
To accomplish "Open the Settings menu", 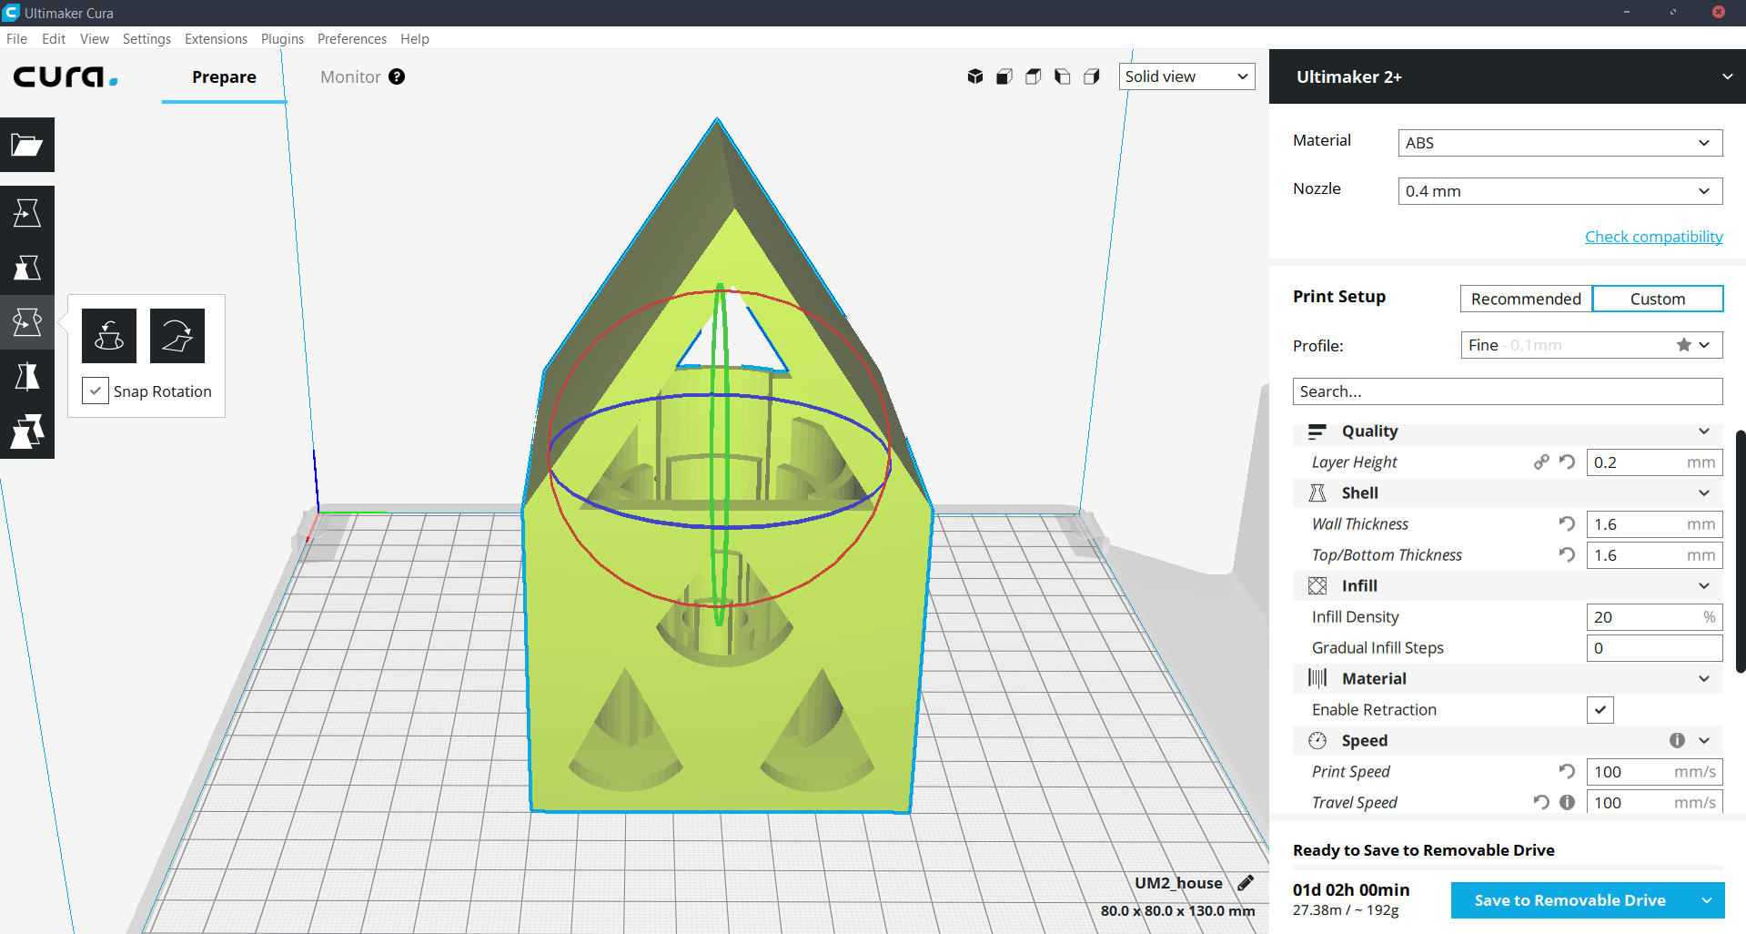I will pos(146,39).
